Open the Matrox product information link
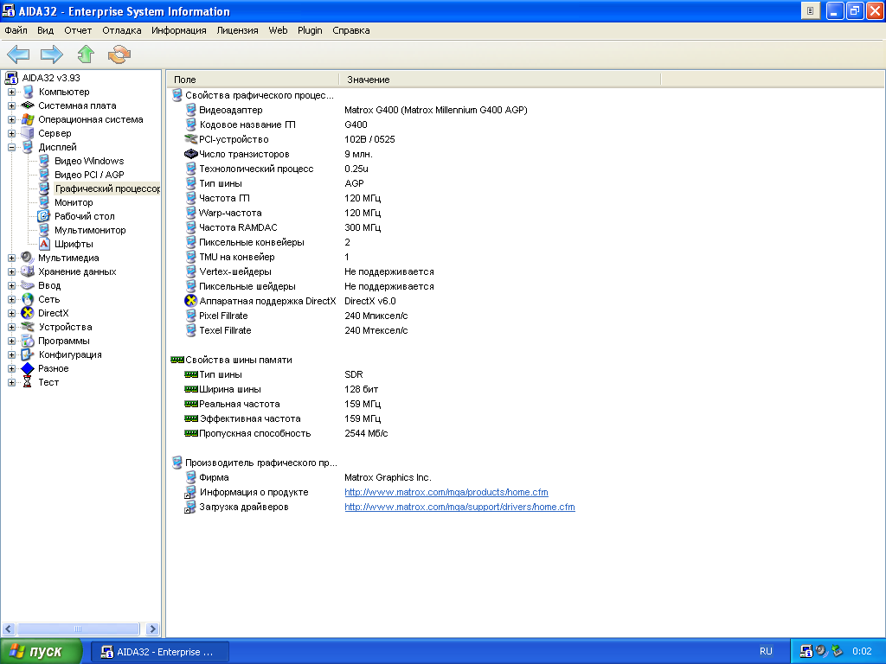 (x=446, y=492)
